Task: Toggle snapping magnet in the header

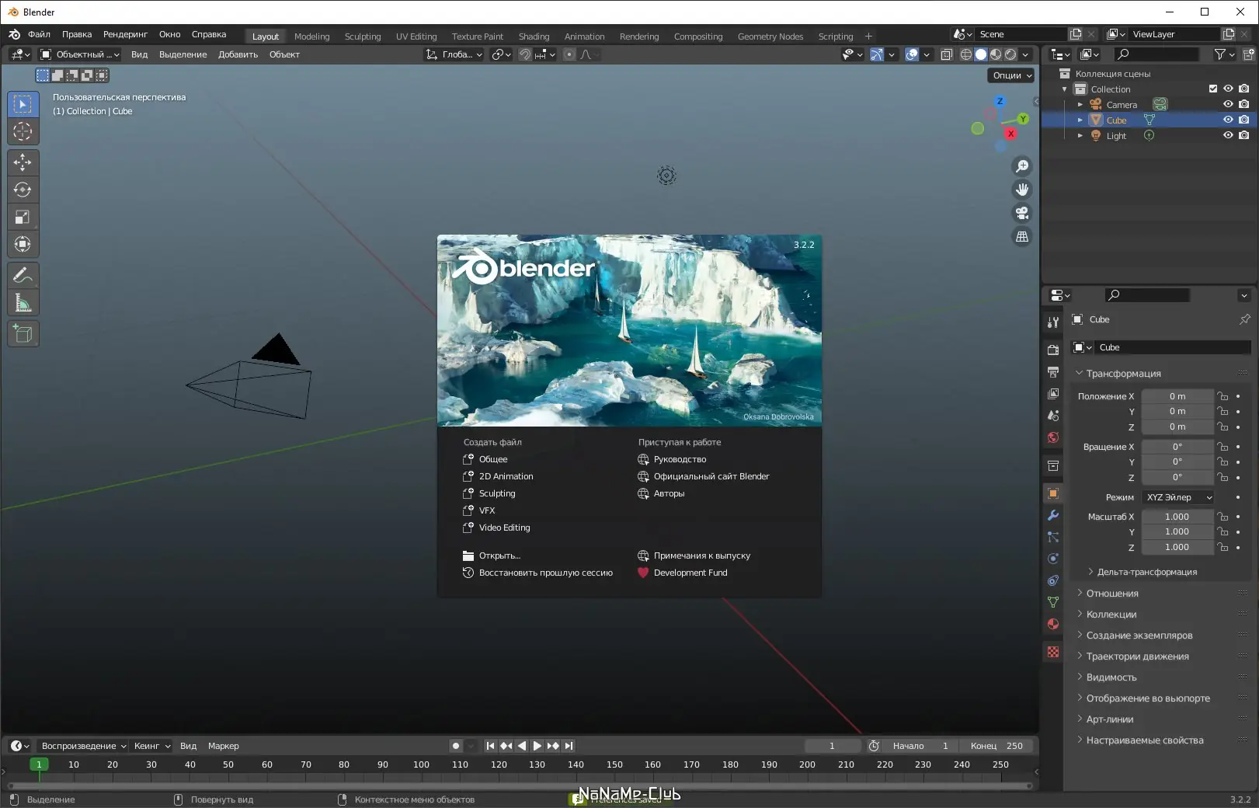Action: pos(525,54)
